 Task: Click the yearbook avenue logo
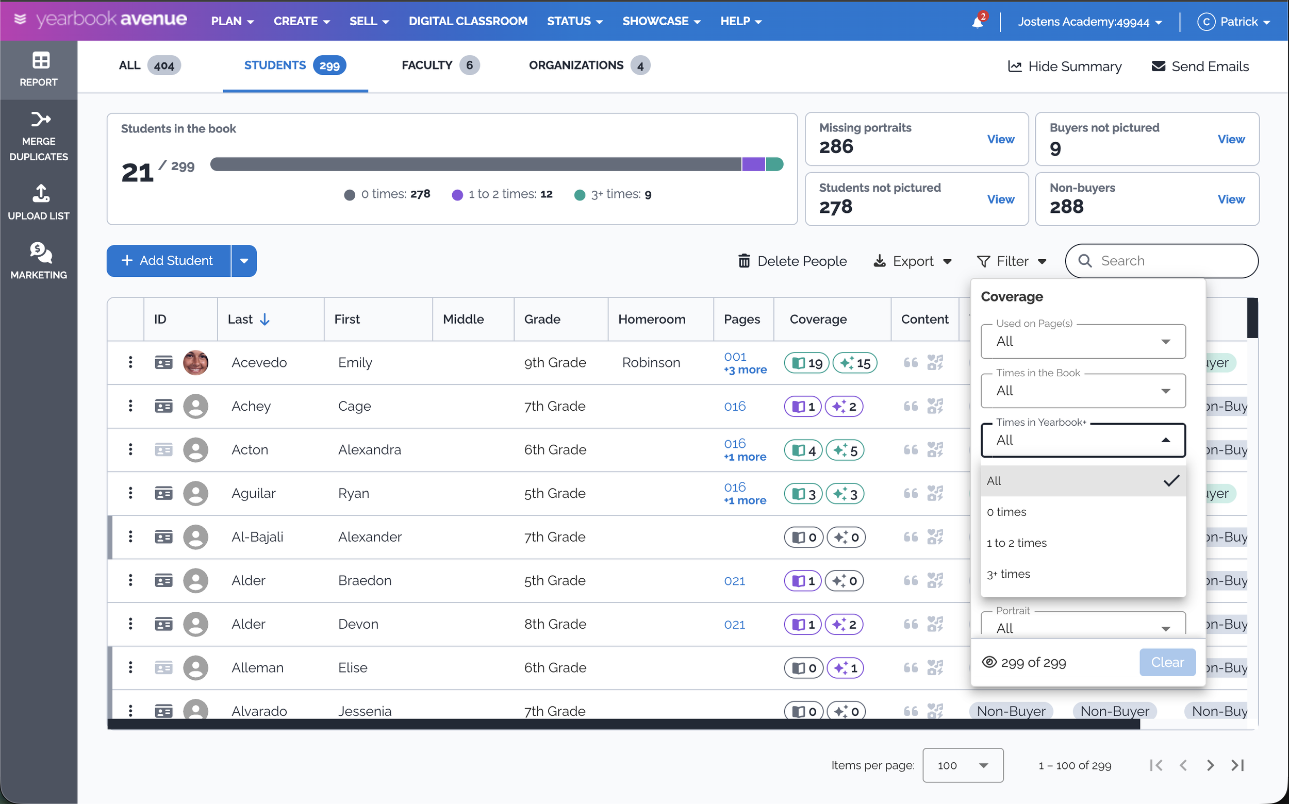point(101,20)
